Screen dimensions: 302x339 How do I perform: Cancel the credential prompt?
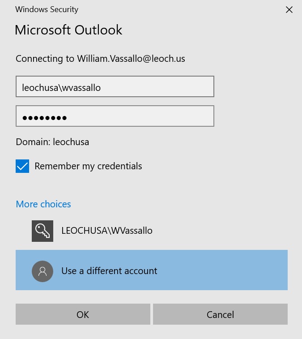pos(220,314)
